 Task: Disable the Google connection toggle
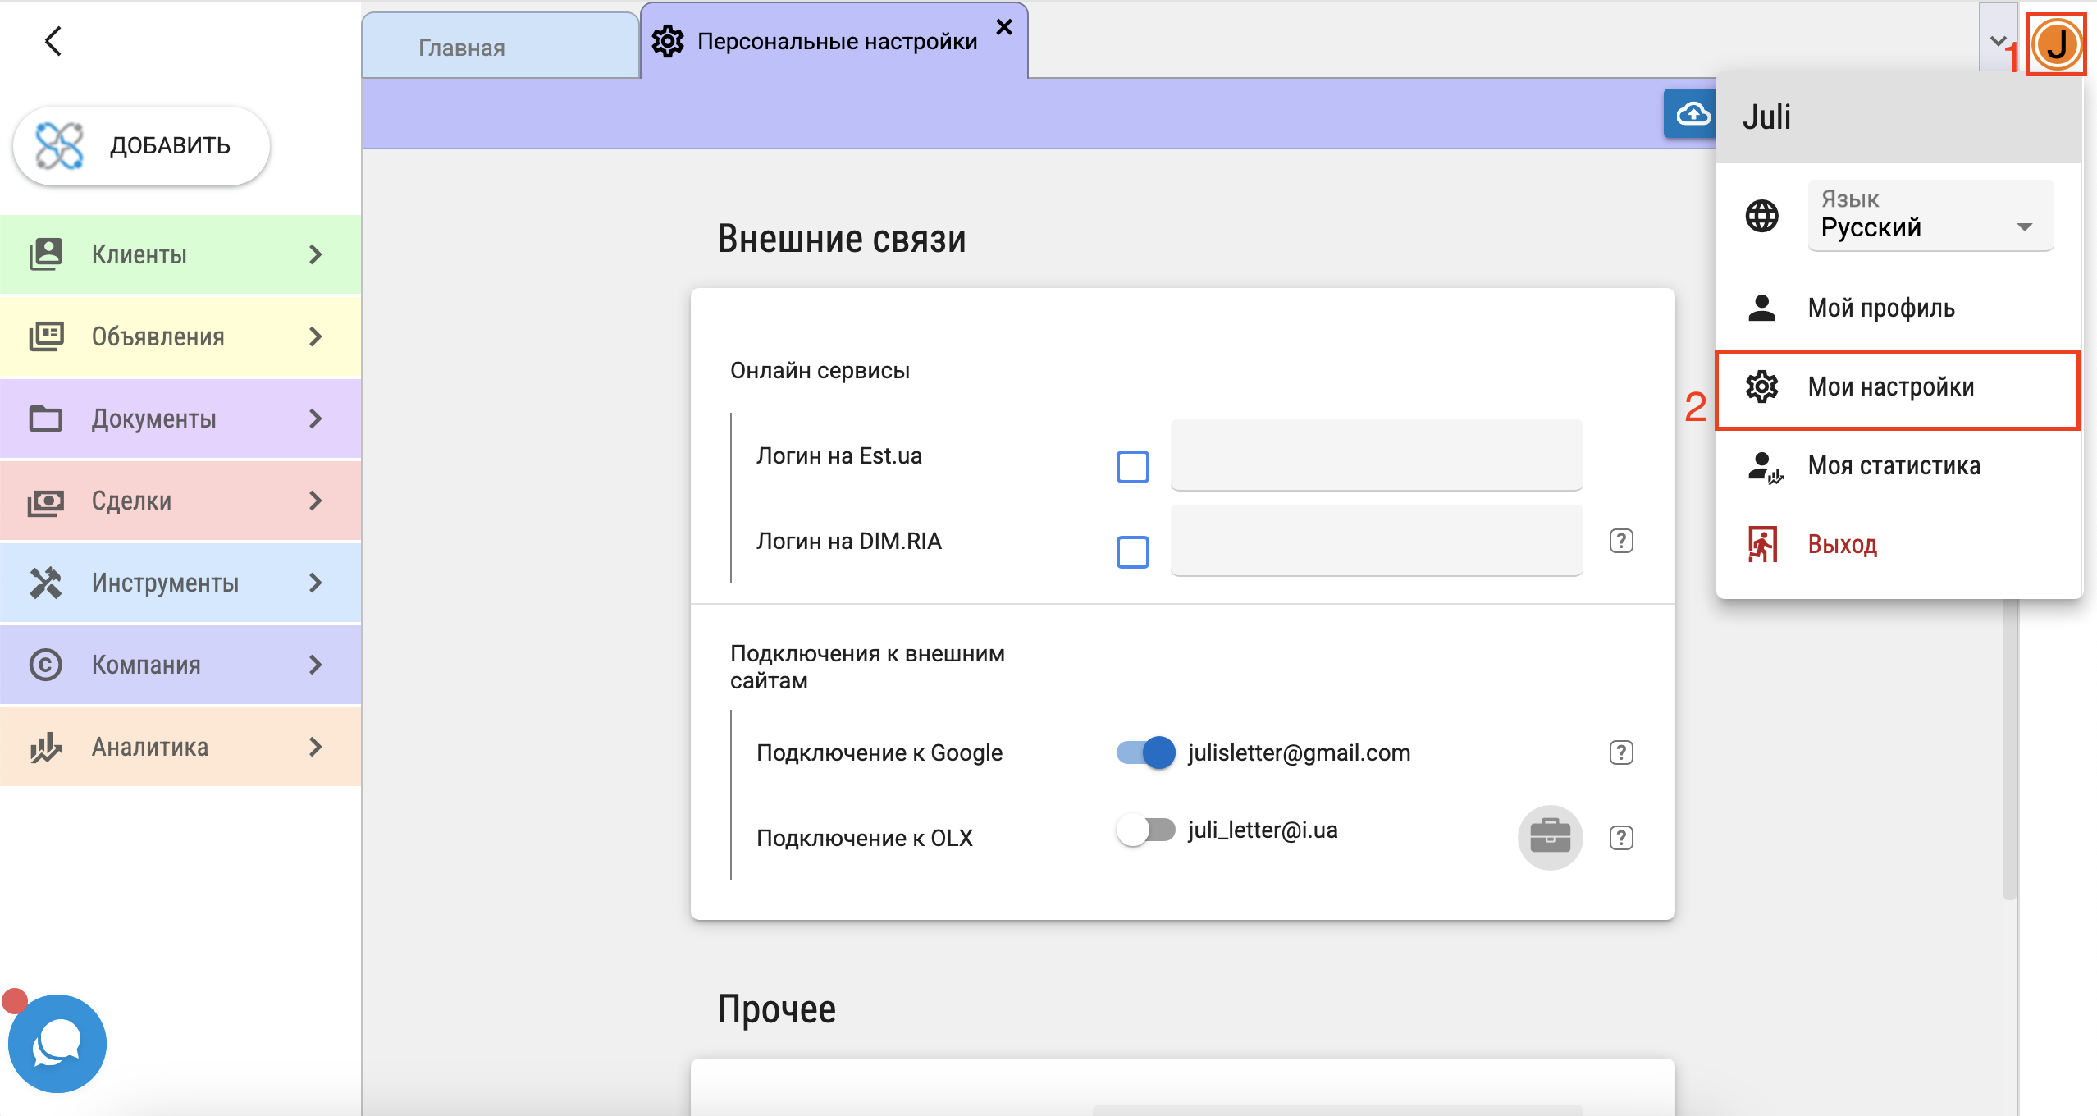coord(1145,752)
